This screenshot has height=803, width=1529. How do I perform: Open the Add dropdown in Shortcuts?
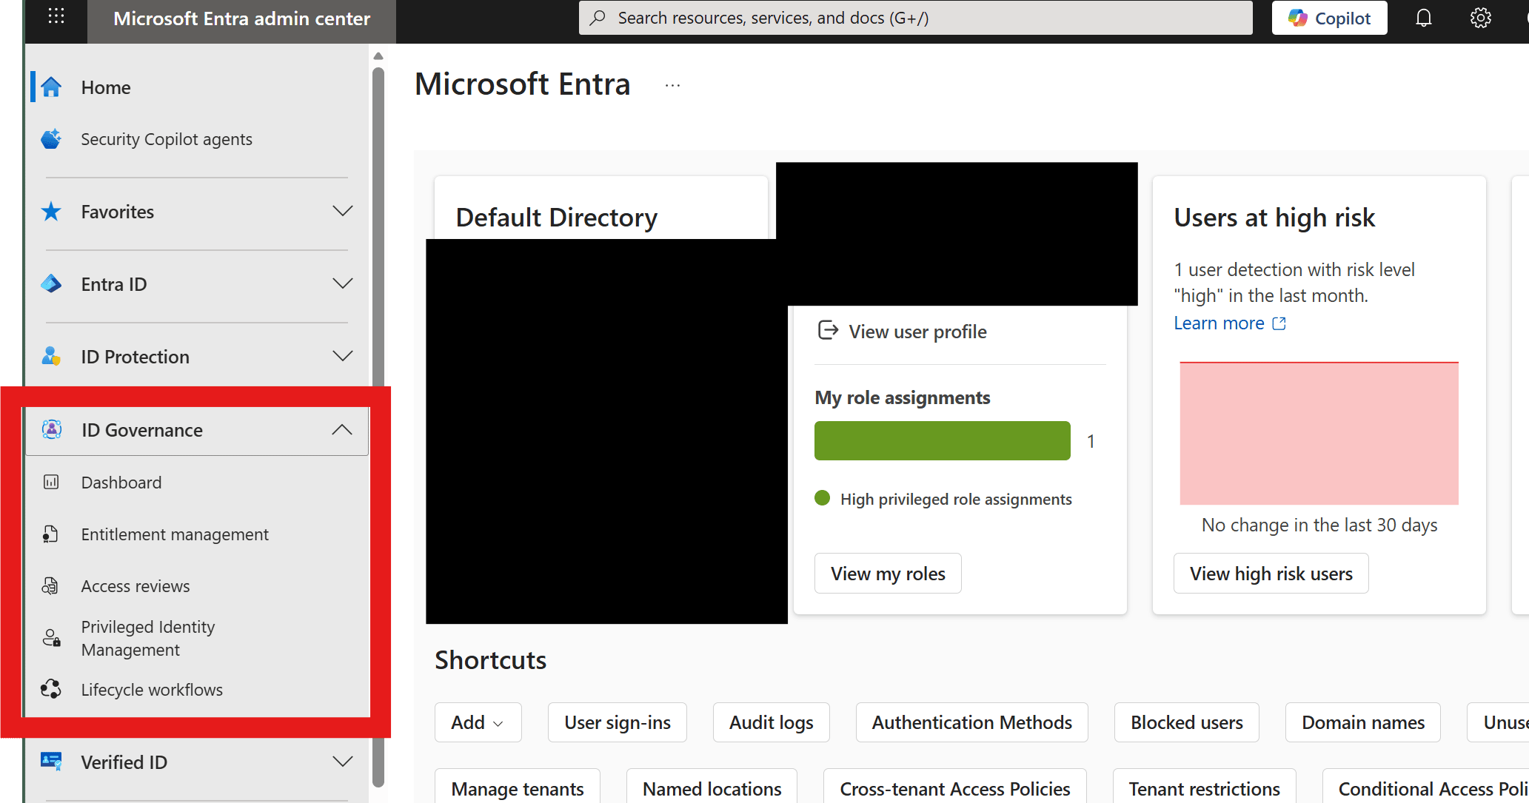click(x=478, y=722)
